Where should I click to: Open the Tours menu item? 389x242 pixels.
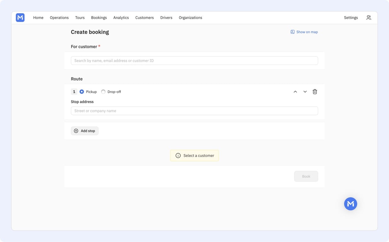click(x=80, y=18)
